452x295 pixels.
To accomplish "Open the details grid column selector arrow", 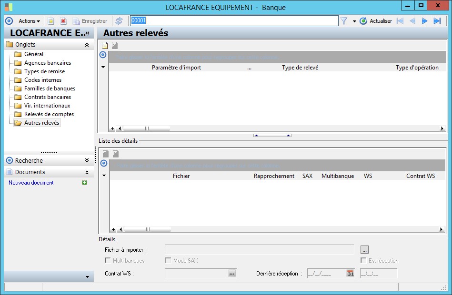I will (x=104, y=176).
